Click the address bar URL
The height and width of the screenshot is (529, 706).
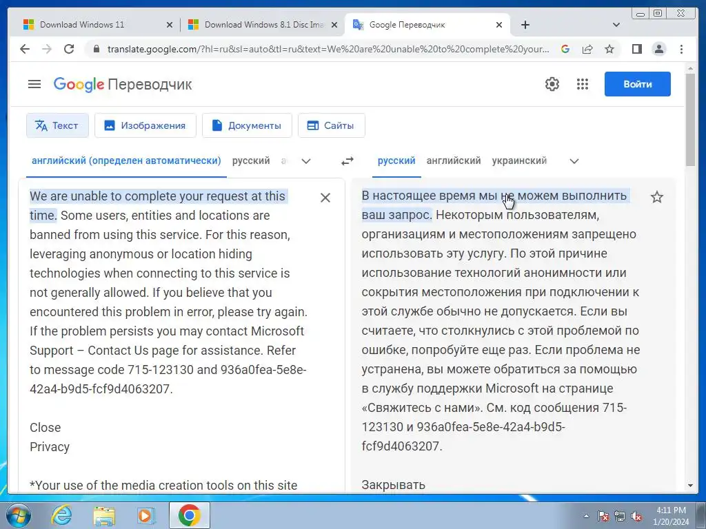tap(327, 49)
